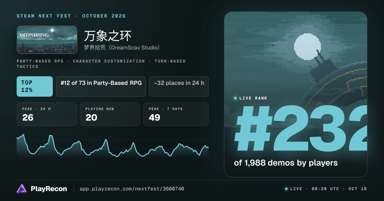Click the PLAYING NOW card showing 20
Screen dimensions: 384x201
point(110,114)
